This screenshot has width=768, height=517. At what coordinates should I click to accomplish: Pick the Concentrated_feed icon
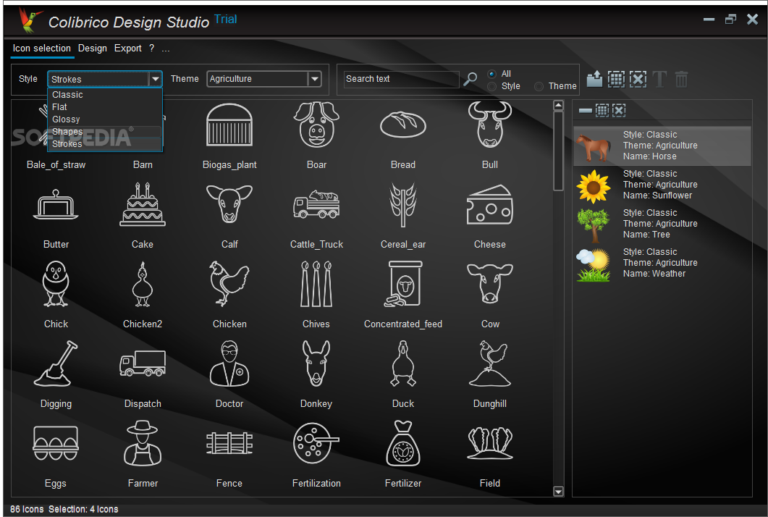coord(403,285)
